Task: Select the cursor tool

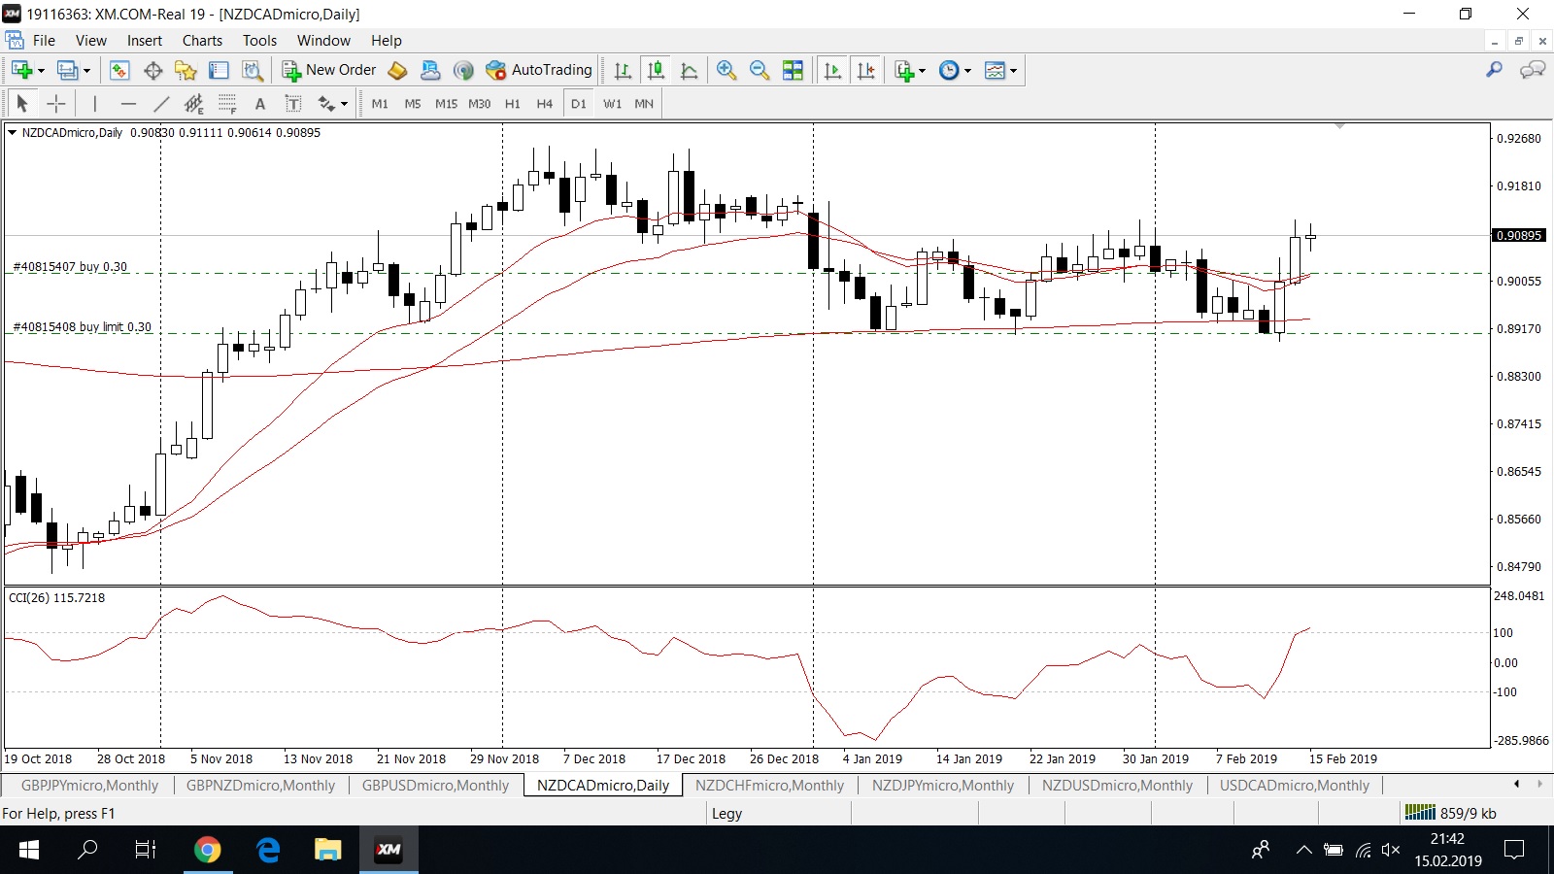Action: pyautogui.click(x=22, y=103)
